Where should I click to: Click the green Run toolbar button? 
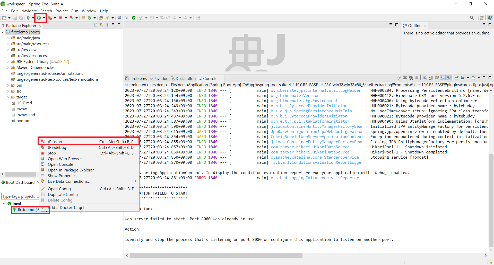coord(39,18)
